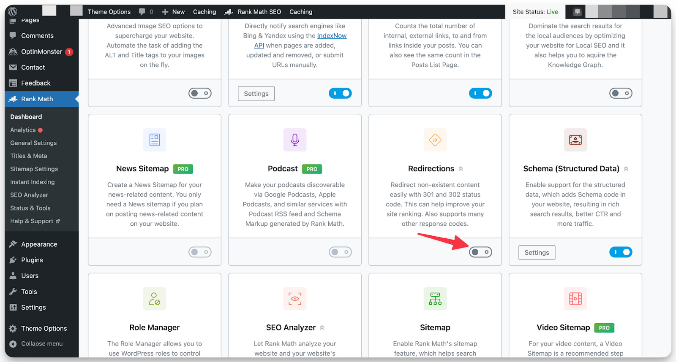676x362 pixels.
Task: Enable the Local SEO module toggle
Action: pos(621,93)
